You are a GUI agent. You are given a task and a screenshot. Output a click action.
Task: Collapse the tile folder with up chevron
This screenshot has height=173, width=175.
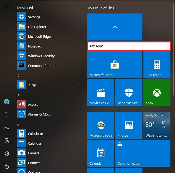point(115,27)
